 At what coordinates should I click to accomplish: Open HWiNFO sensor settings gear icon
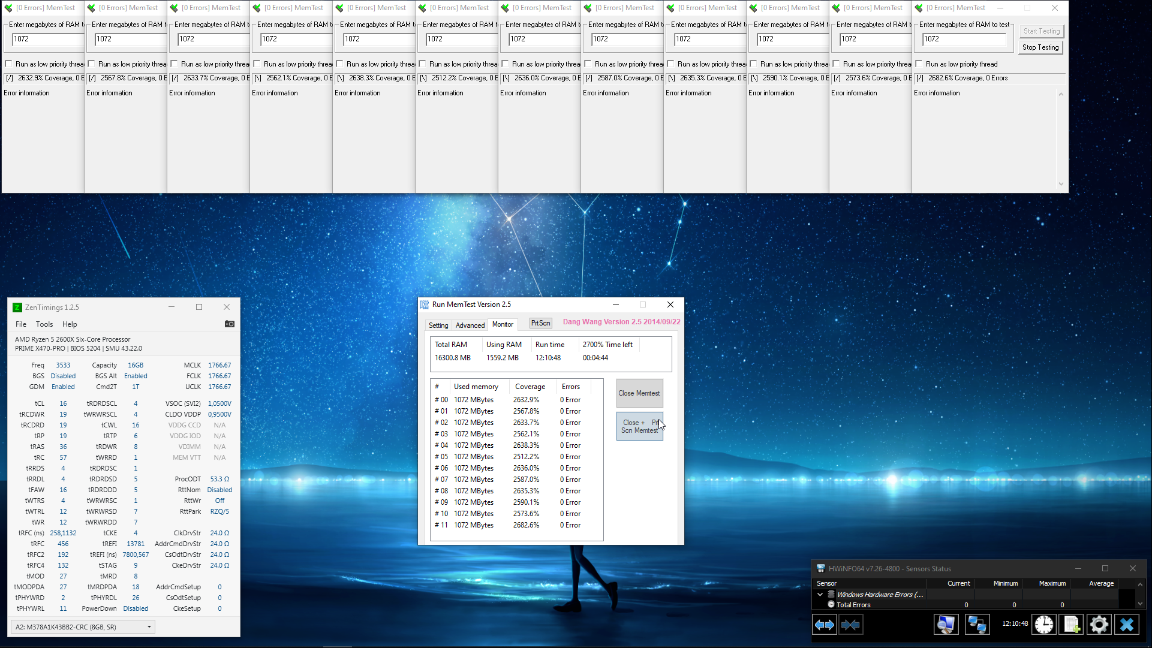click(x=1099, y=625)
